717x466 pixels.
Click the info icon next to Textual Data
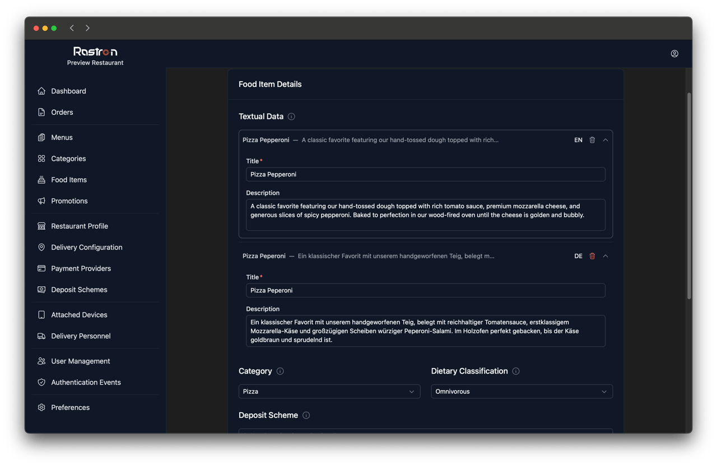point(291,116)
